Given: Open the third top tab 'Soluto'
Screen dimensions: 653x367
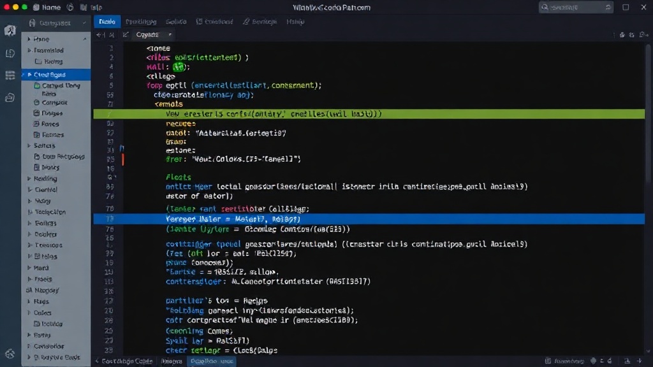Looking at the screenshot, I should 176,22.
